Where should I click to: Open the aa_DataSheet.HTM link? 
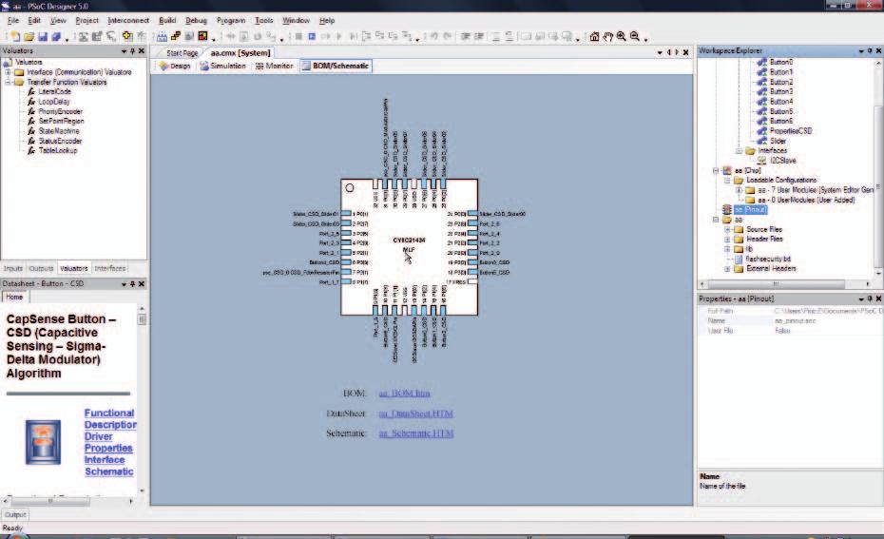pos(416,414)
